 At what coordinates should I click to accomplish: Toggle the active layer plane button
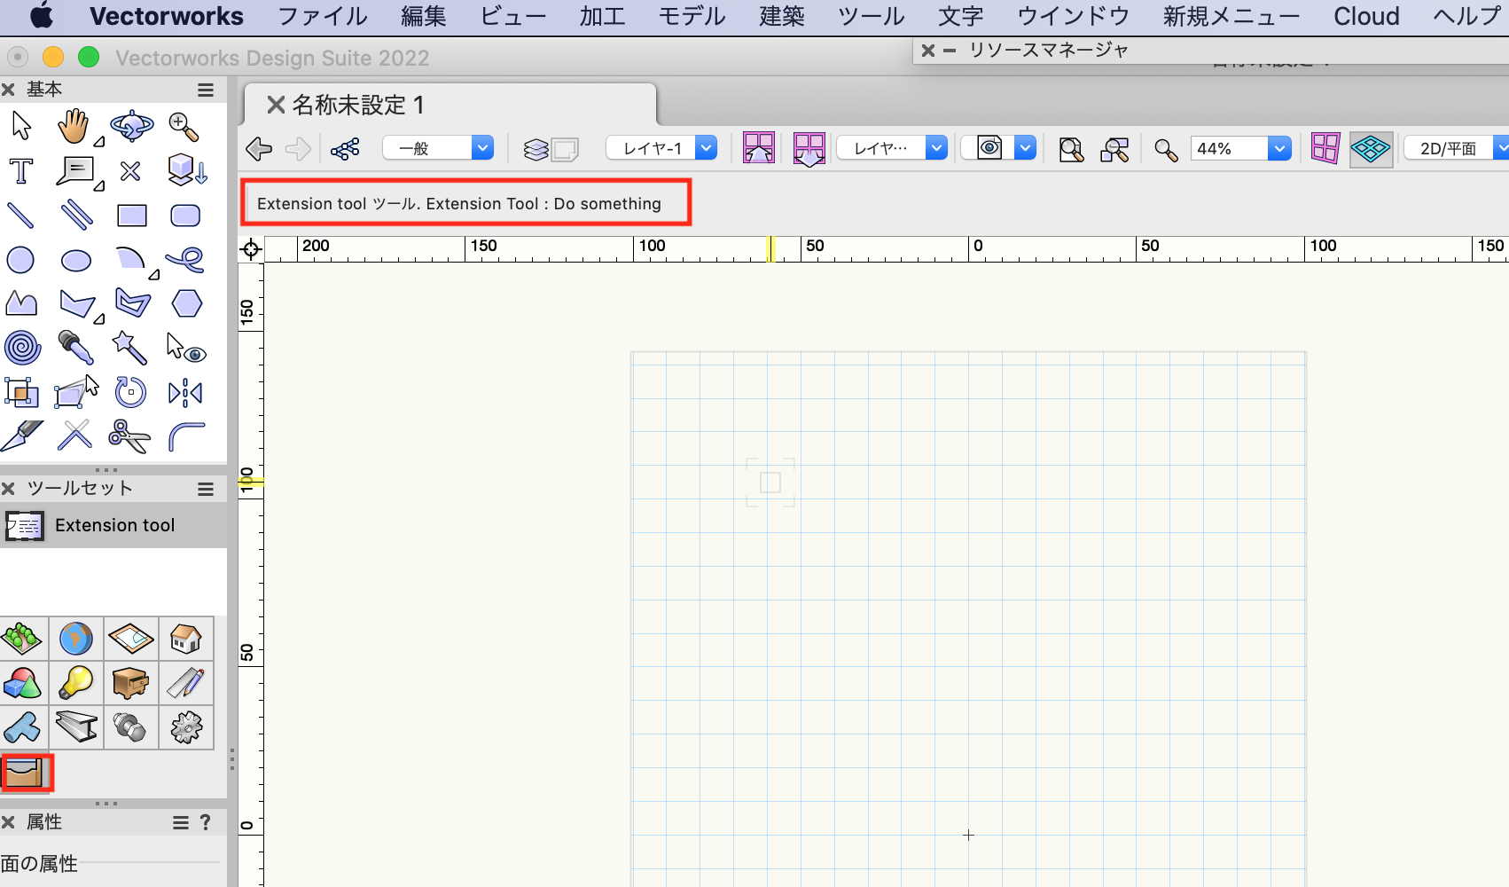pyautogui.click(x=1371, y=149)
